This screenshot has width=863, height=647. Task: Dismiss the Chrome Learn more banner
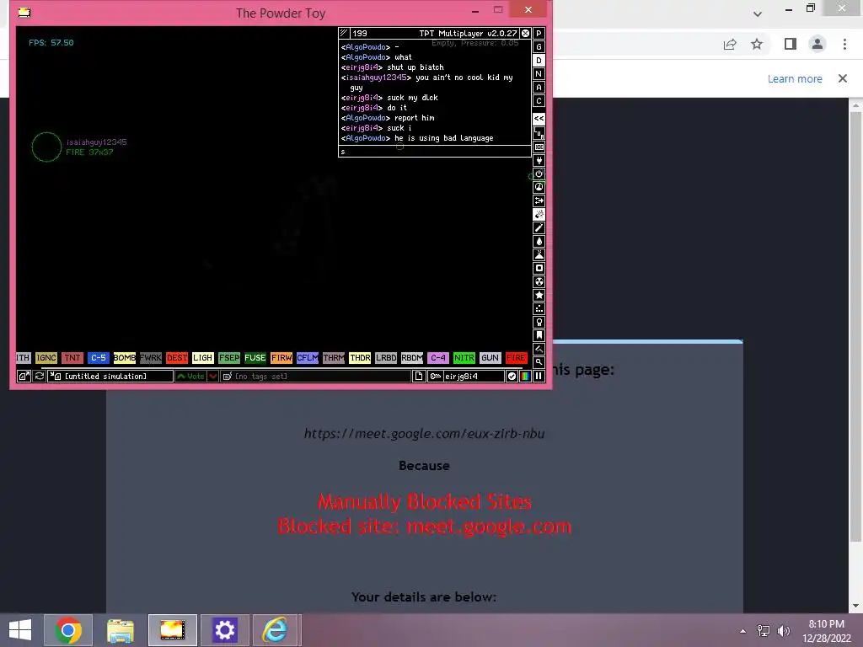843,78
